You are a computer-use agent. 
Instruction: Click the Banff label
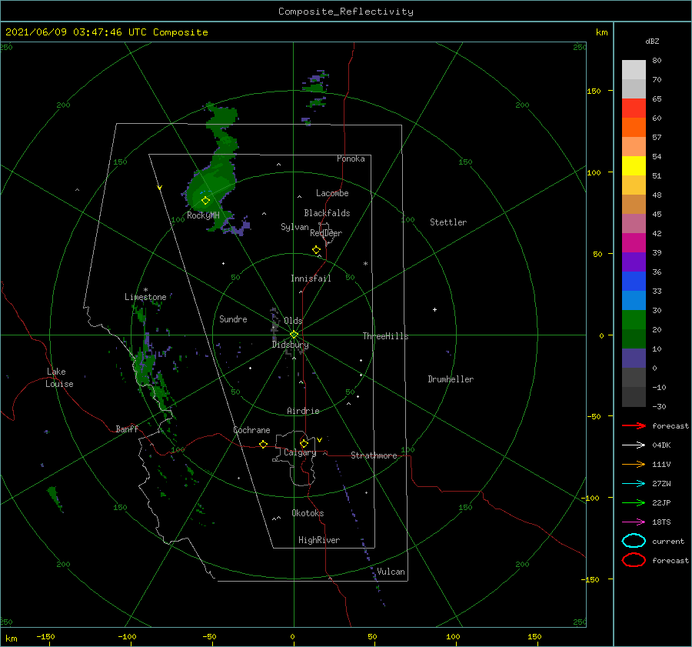coord(127,429)
